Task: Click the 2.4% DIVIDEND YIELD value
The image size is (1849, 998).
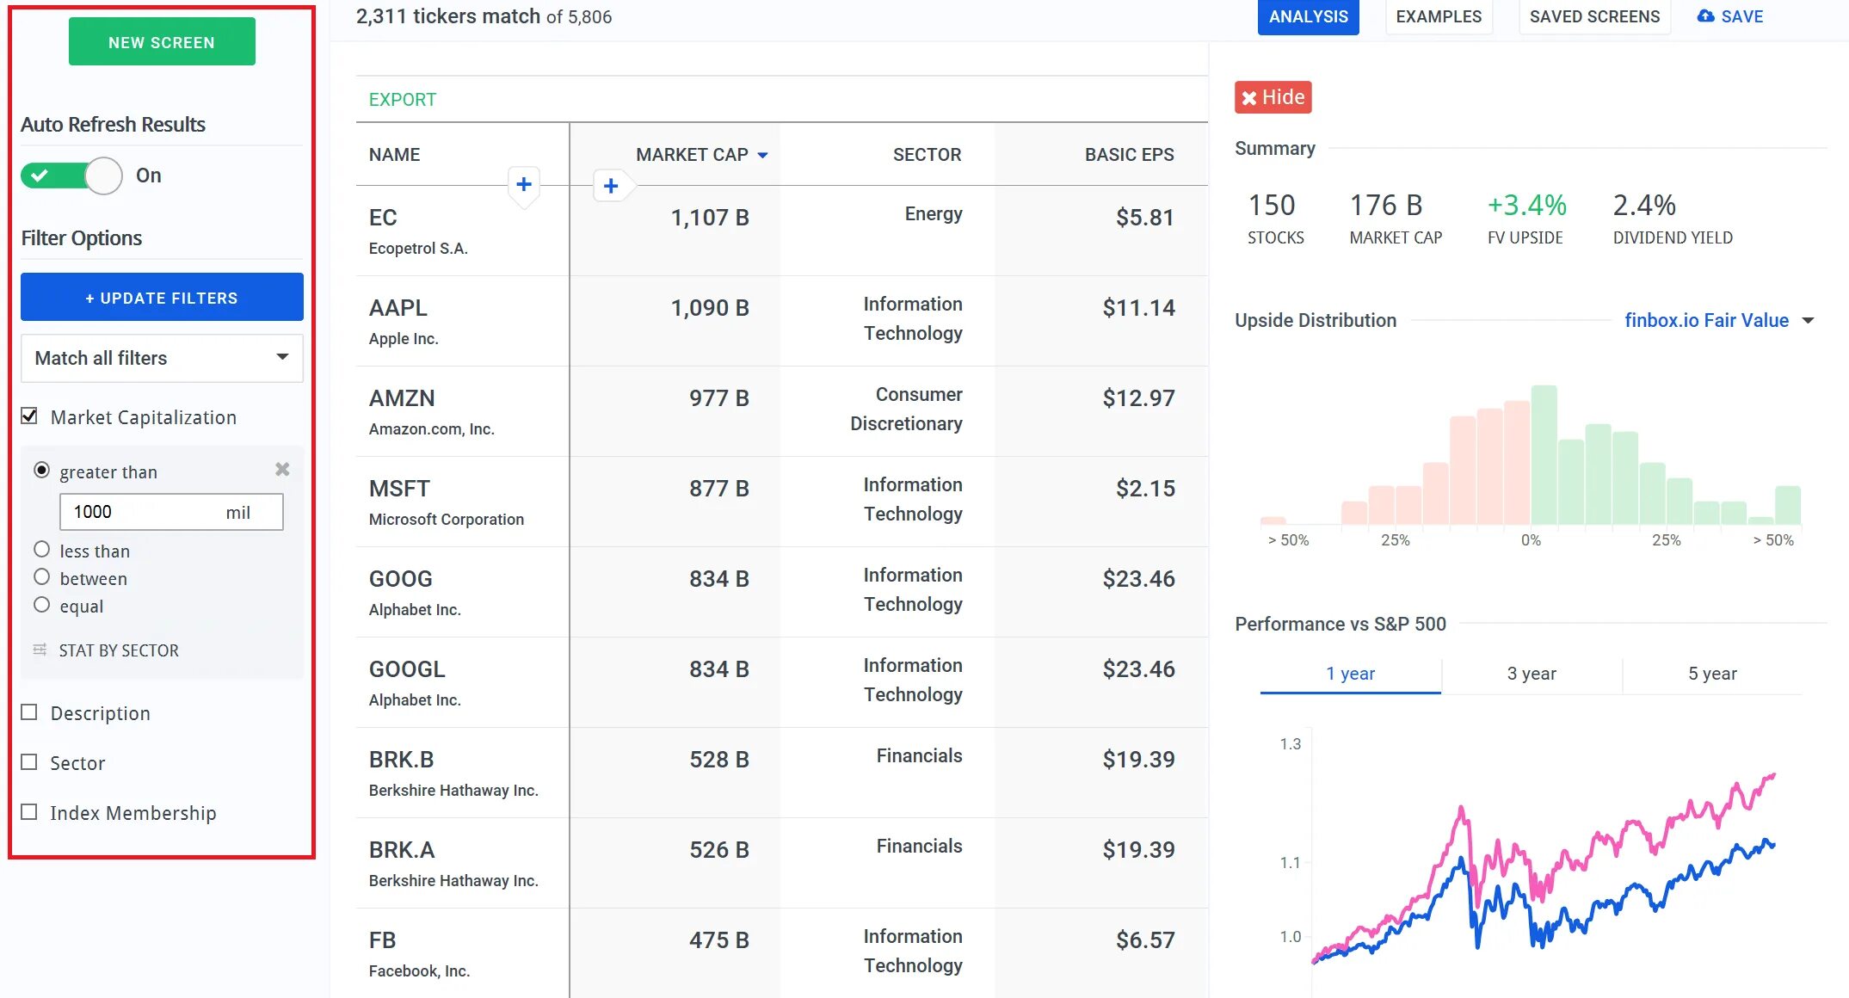Action: [1643, 206]
